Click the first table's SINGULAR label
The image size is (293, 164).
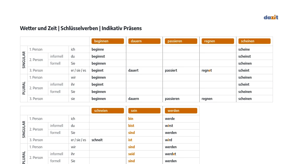click(24, 60)
